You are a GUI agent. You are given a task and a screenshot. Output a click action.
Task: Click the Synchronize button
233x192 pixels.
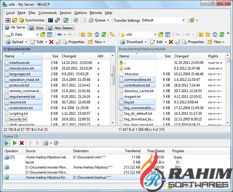click(x=32, y=20)
